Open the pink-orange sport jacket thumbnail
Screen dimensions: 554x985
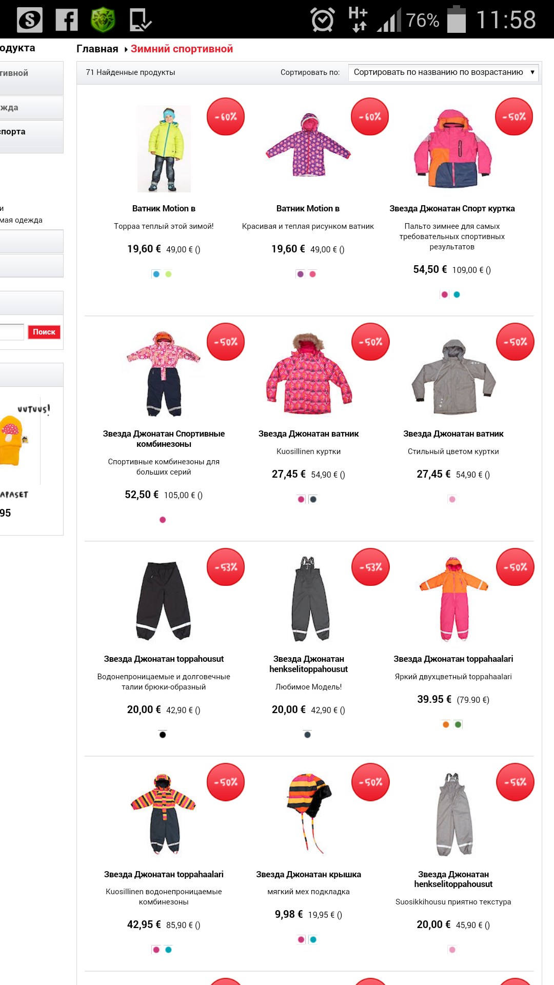point(452,149)
